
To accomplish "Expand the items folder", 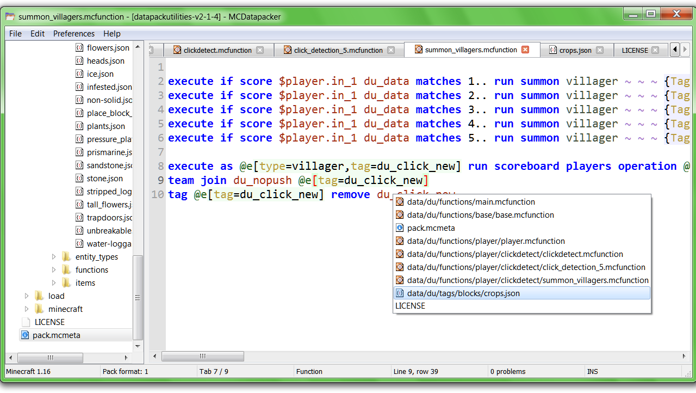I will pyautogui.click(x=53, y=283).
